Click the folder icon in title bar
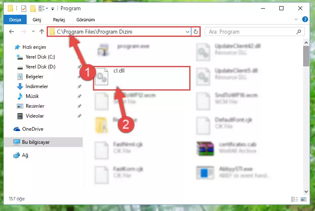Screen dimensions: 315x211 (11, 9)
